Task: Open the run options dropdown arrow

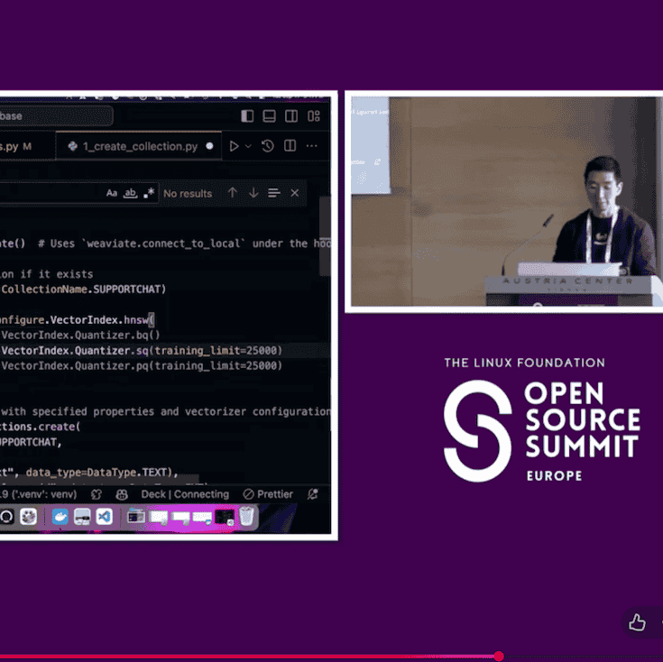Action: click(248, 146)
